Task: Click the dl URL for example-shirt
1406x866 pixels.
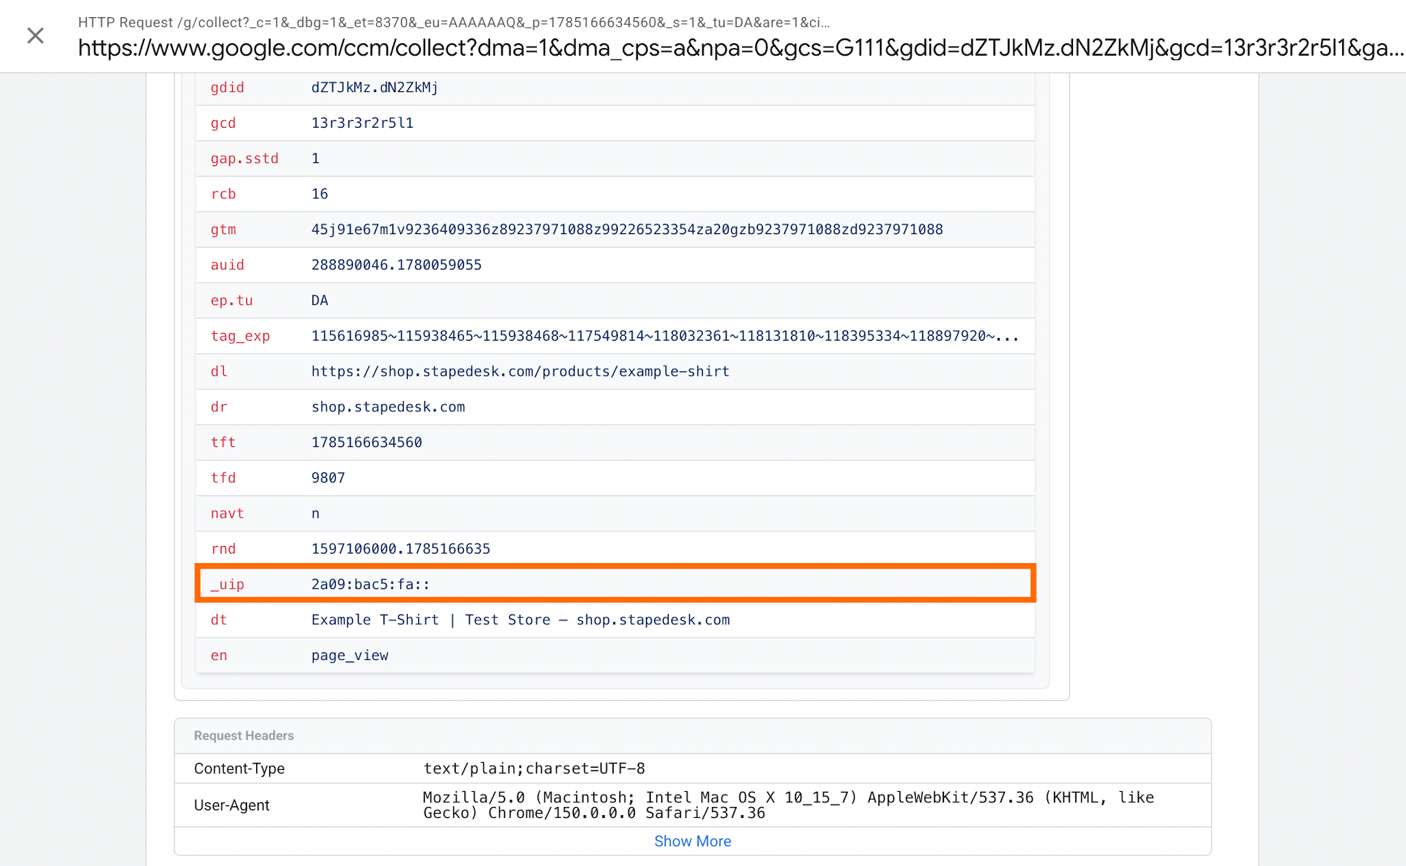Action: [x=520, y=372]
